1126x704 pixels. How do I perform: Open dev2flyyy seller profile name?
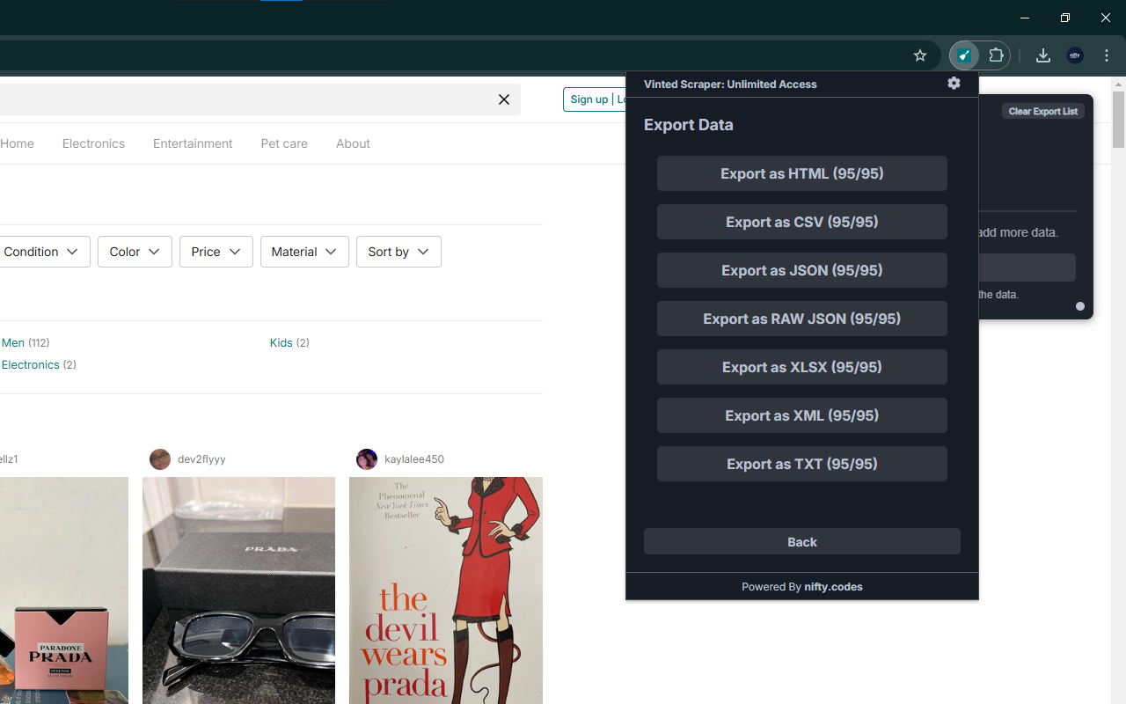tap(201, 459)
